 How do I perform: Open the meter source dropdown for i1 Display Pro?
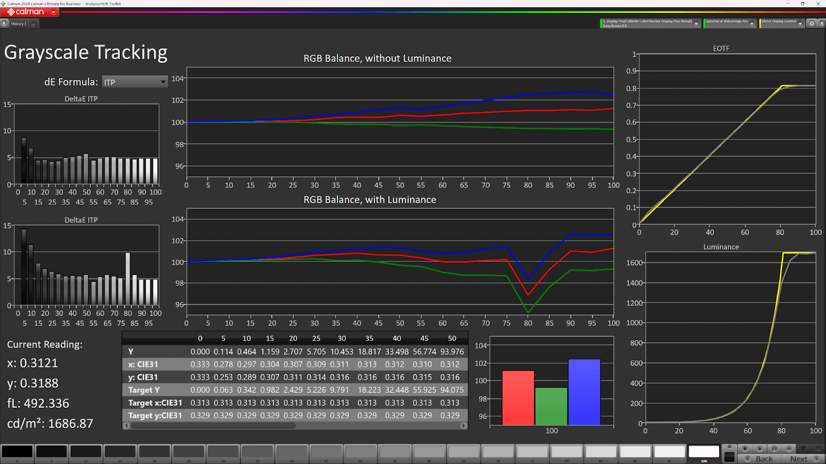(x=696, y=24)
